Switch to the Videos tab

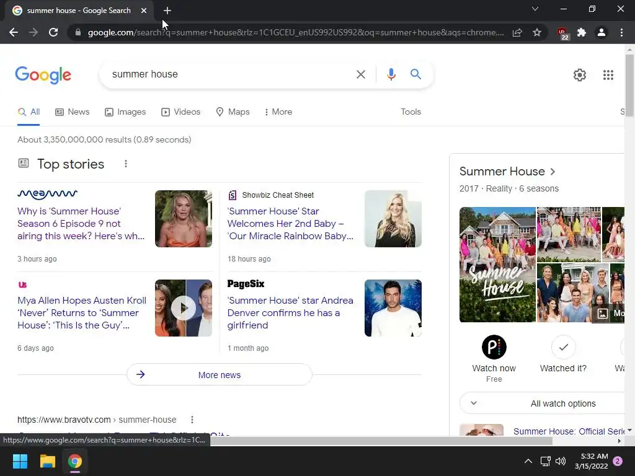180,112
